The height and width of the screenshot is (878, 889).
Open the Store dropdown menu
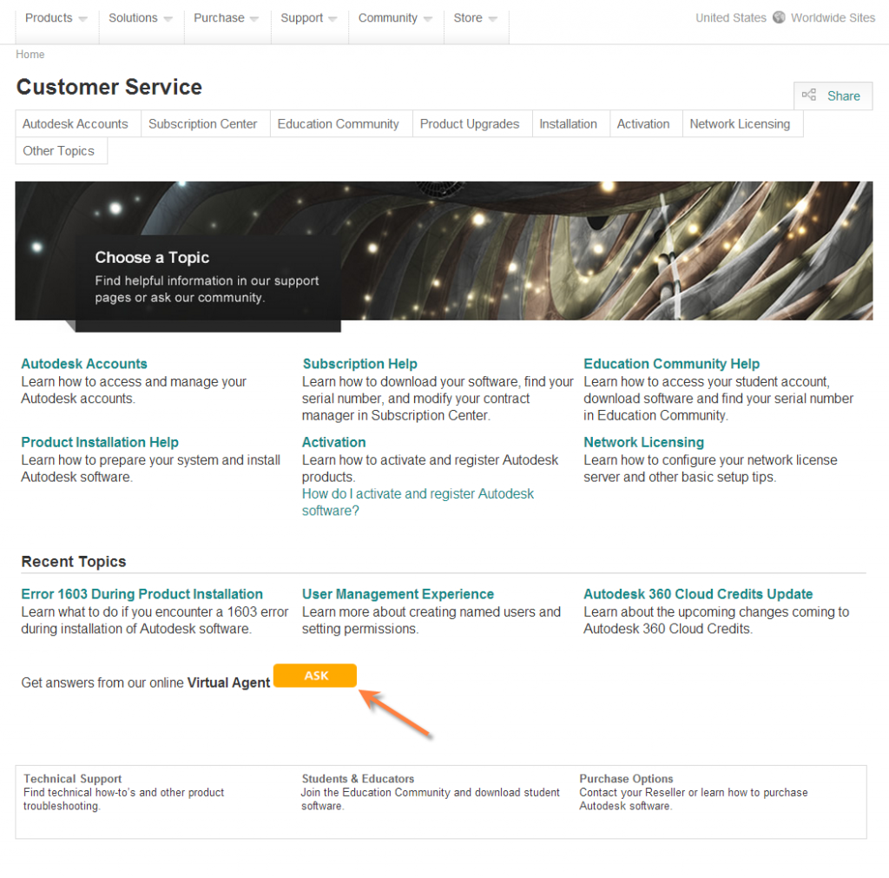tap(476, 18)
